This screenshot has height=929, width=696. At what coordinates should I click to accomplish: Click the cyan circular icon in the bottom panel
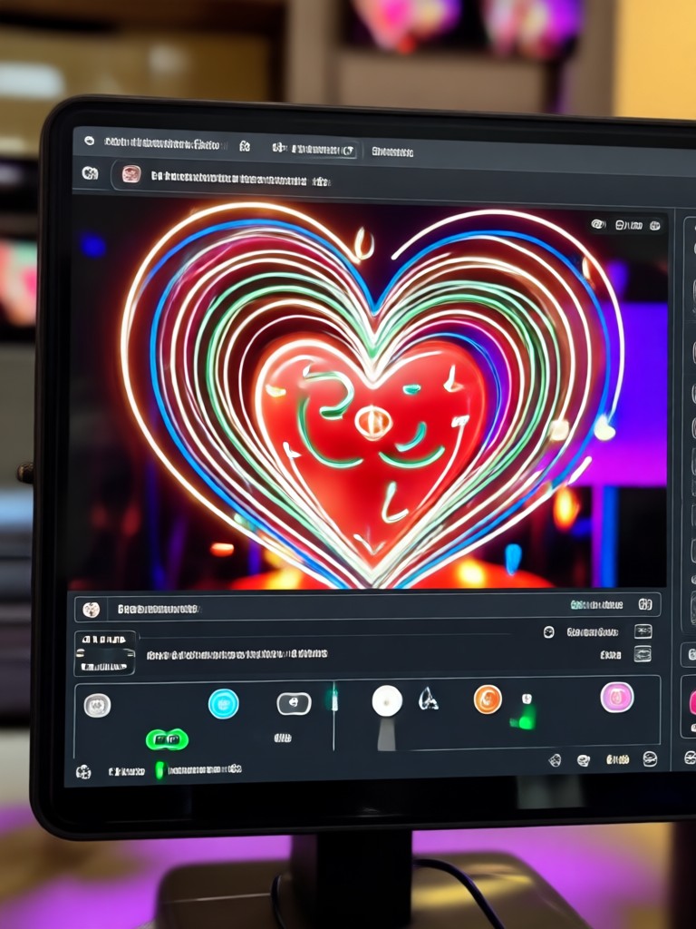point(224,704)
